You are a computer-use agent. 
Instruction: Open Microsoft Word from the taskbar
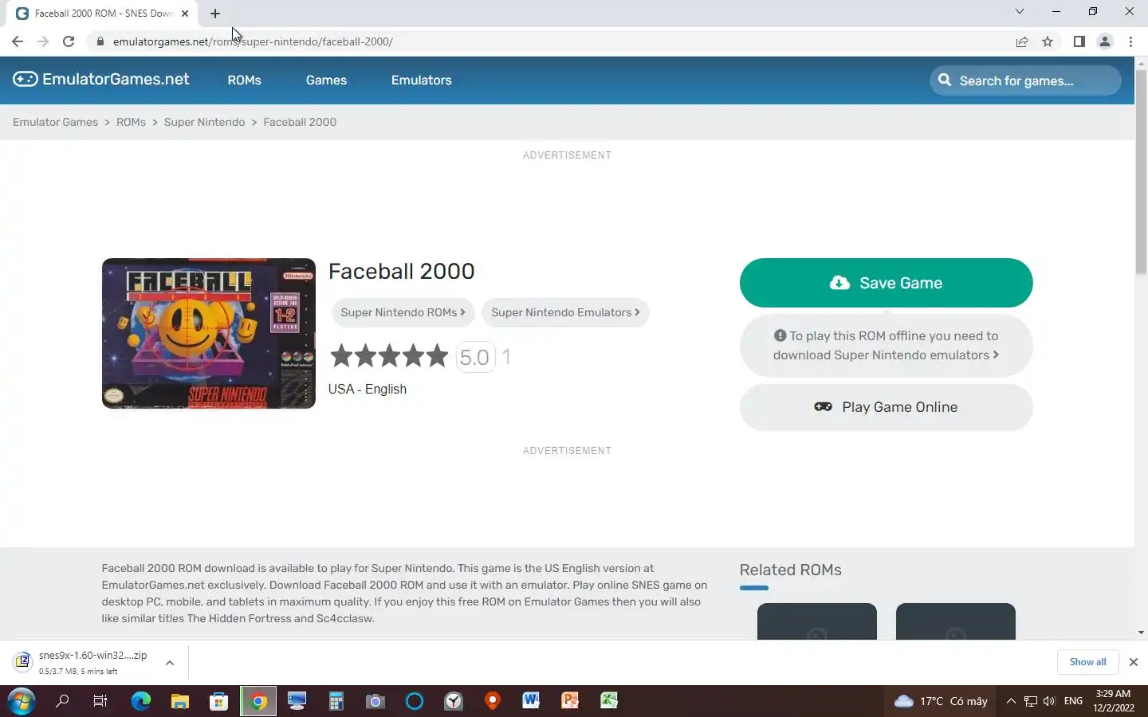[x=531, y=701]
